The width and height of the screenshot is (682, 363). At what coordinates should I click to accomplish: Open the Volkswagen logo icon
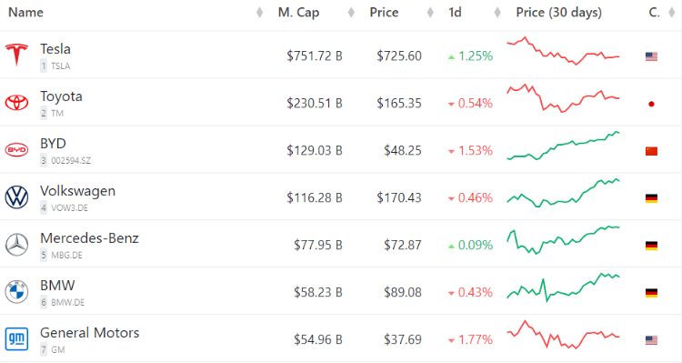[16, 197]
